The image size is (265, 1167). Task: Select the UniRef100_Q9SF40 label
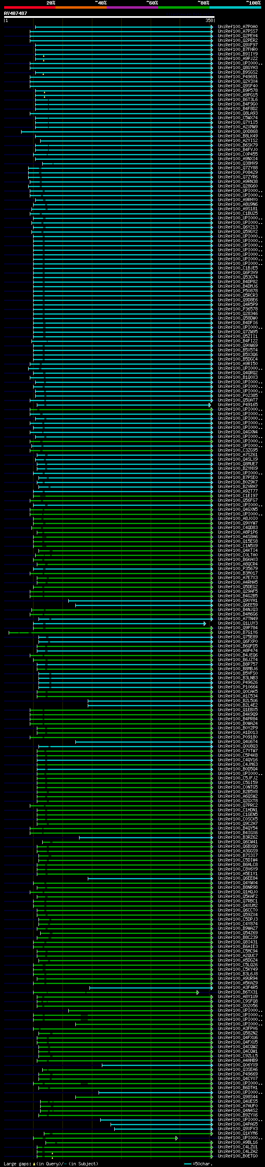tap(237, 86)
